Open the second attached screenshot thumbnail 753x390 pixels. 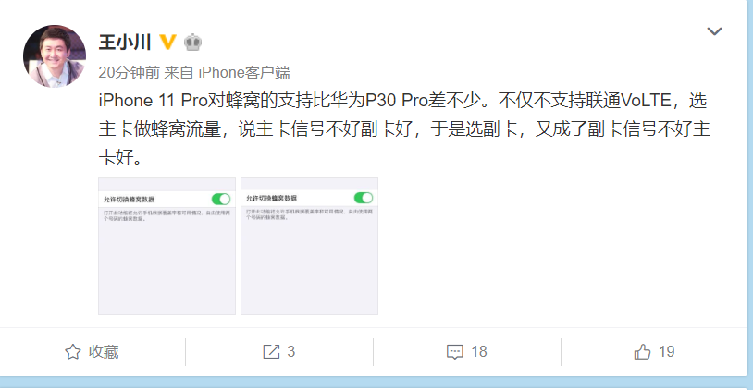click(309, 246)
